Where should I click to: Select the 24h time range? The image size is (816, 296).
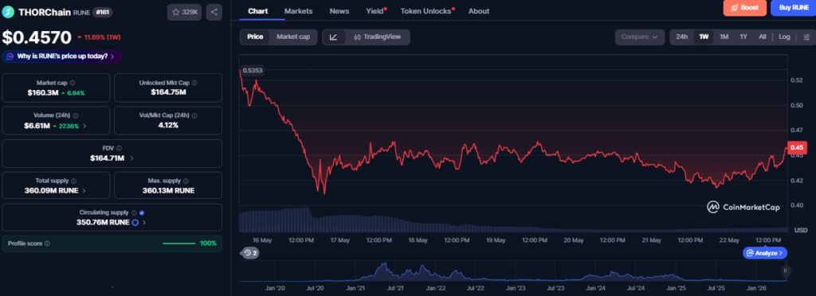click(x=681, y=37)
